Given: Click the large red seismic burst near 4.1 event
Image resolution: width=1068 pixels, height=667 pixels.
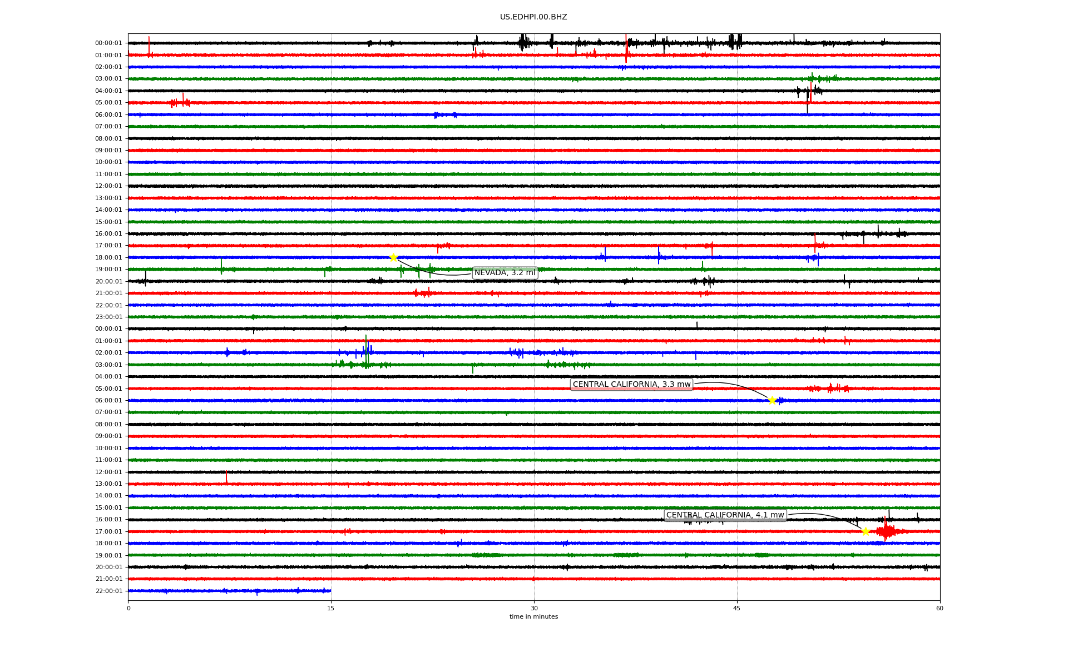Looking at the screenshot, I should (886, 531).
